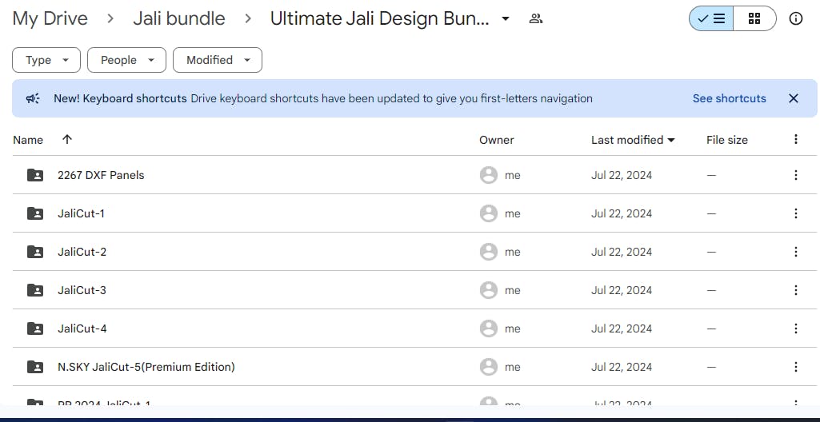Navigate to Jali bundle breadcrumb
The height and width of the screenshot is (422, 820).
pyautogui.click(x=179, y=19)
